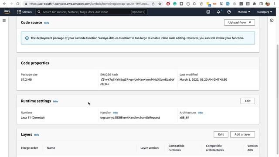Click Add a layer button
The height and width of the screenshot is (157, 279).
pos(242,134)
